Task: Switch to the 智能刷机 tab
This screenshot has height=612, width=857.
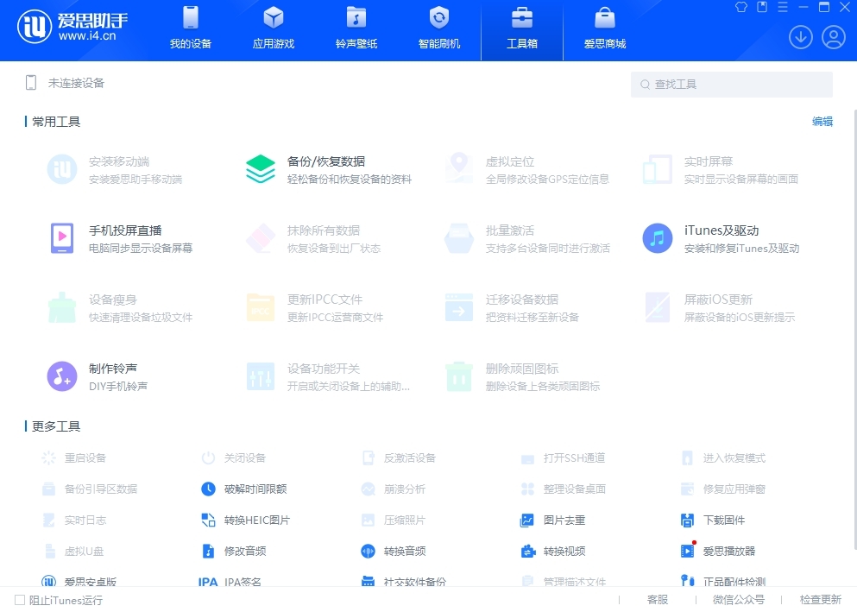Action: (x=438, y=28)
